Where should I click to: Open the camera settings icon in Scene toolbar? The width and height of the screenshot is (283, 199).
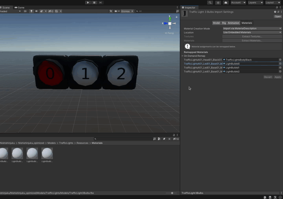click(116, 11)
